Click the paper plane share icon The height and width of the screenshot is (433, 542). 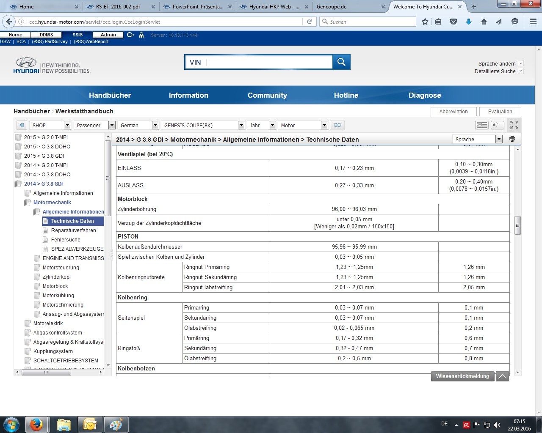tap(499, 22)
